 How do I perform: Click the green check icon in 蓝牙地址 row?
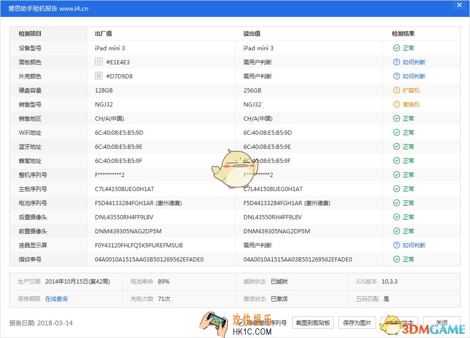click(x=396, y=146)
